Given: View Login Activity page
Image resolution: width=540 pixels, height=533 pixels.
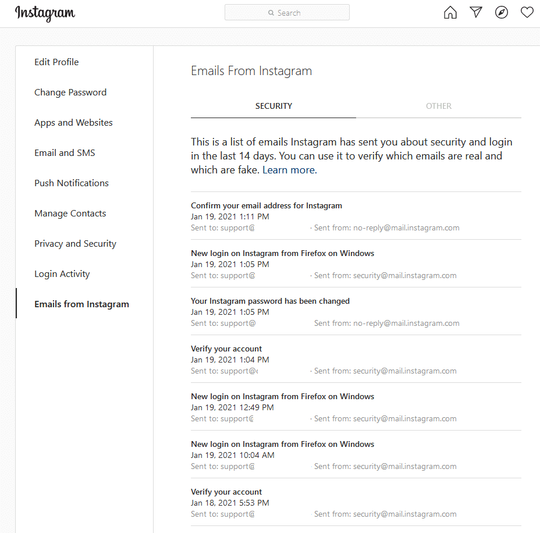Looking at the screenshot, I should [x=62, y=274].
